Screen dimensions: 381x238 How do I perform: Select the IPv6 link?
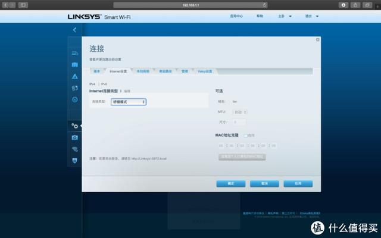pos(104,84)
